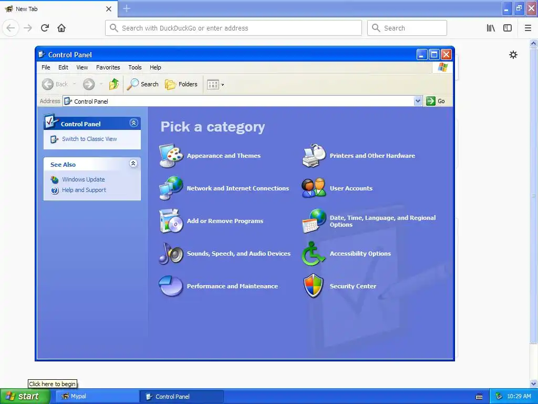Screen dimensions: 538x404
Task: Click browser forward arrow
Action: (28, 28)
